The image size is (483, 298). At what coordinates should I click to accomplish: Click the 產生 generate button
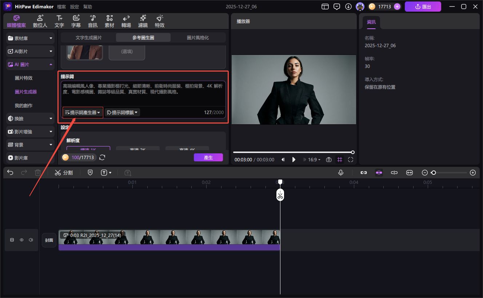(x=208, y=157)
